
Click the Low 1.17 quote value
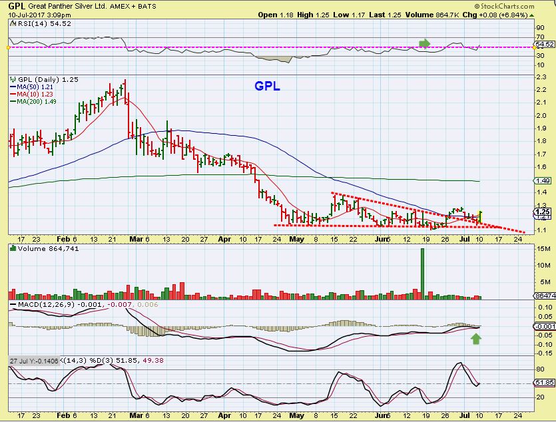(350, 15)
